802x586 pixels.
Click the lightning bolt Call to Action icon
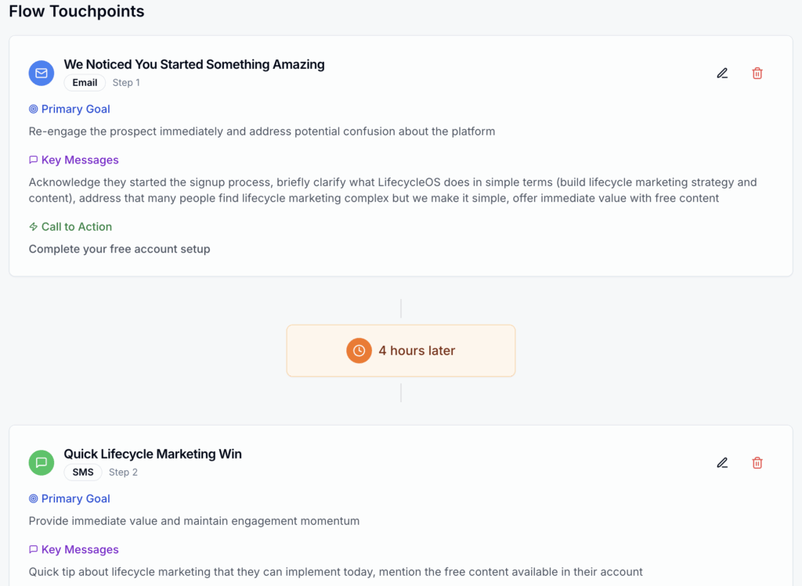point(33,227)
